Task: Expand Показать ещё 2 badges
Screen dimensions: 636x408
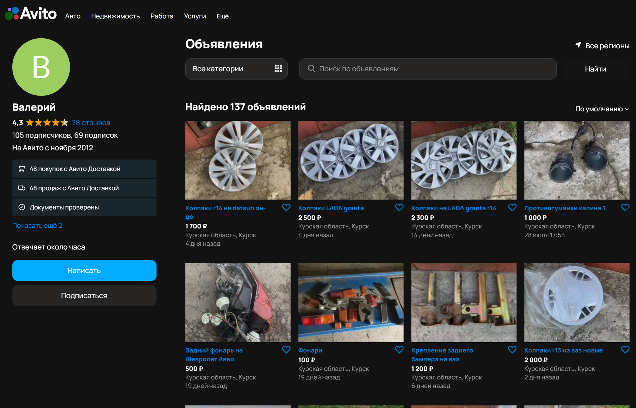Action: pos(37,226)
